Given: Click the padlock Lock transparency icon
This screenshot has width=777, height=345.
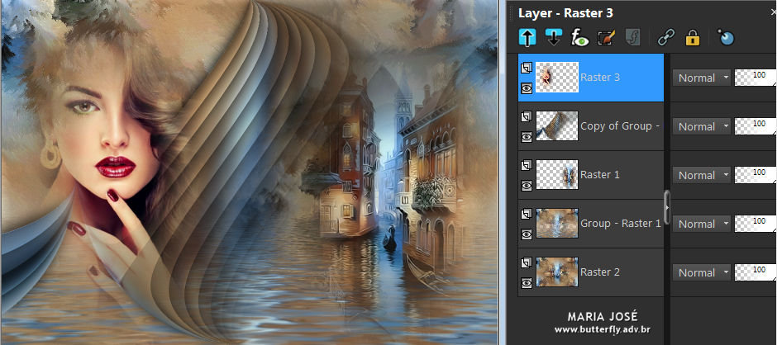Looking at the screenshot, I should (x=692, y=38).
